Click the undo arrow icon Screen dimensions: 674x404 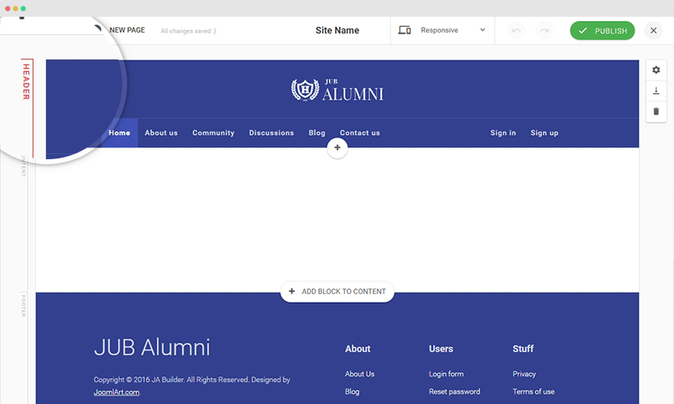coord(517,31)
